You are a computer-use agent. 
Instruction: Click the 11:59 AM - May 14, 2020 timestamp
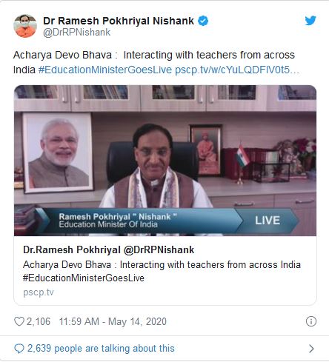click(113, 321)
